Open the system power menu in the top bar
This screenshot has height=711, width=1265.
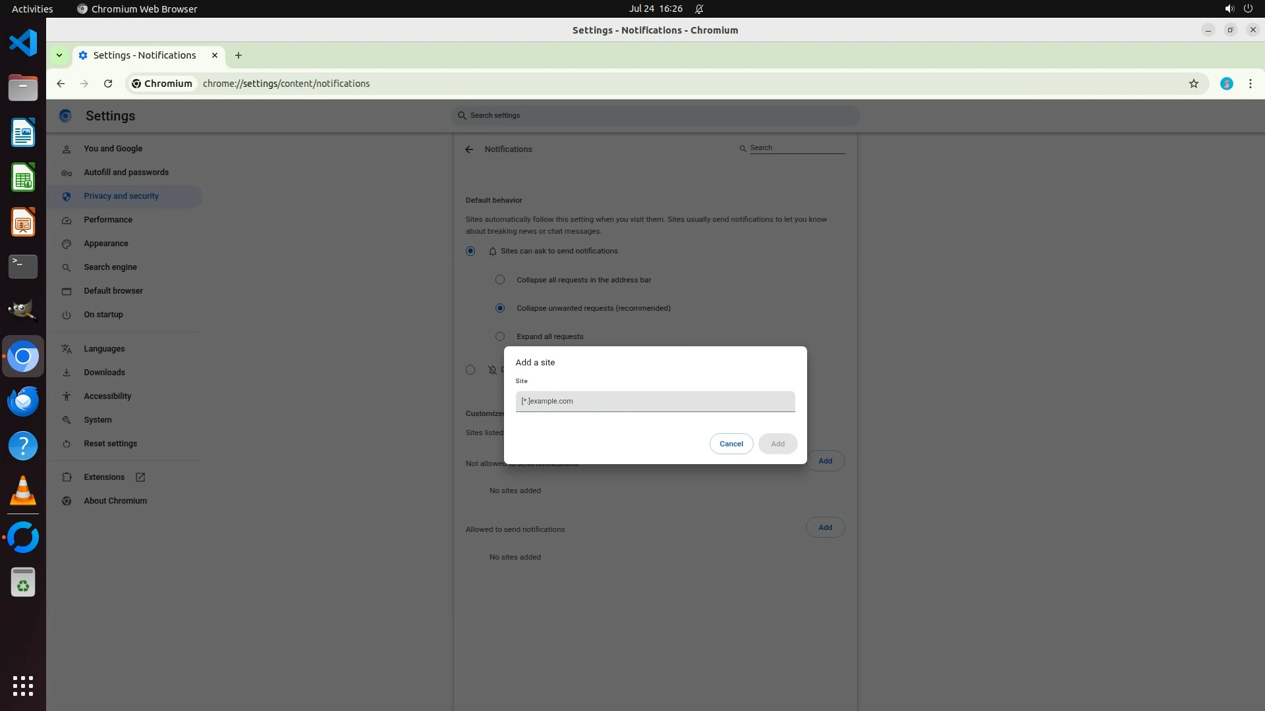click(1247, 9)
